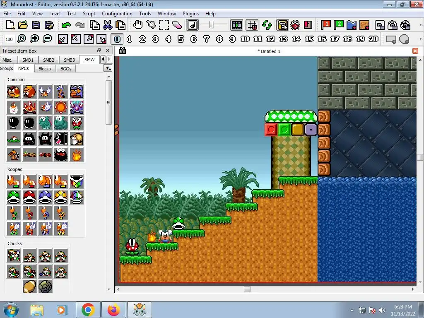The width and height of the screenshot is (424, 318).
Task: Open Google Chrome from the taskbar
Action: point(88,310)
